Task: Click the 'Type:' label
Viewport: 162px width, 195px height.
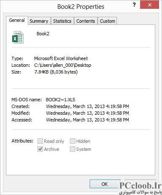Action: tap(17, 58)
